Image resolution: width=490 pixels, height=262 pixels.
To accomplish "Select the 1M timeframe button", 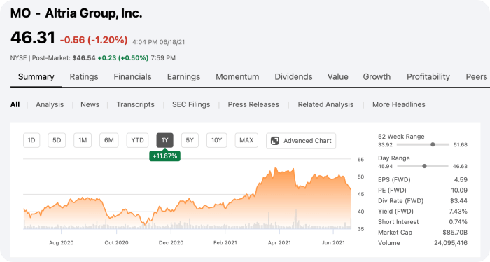I will click(x=83, y=140).
